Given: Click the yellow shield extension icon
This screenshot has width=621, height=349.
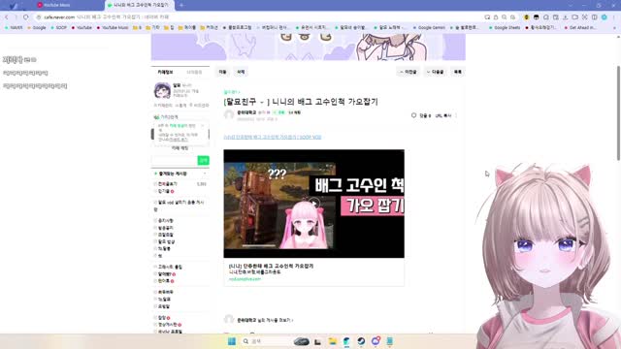Looking at the screenshot, I should point(526,17).
